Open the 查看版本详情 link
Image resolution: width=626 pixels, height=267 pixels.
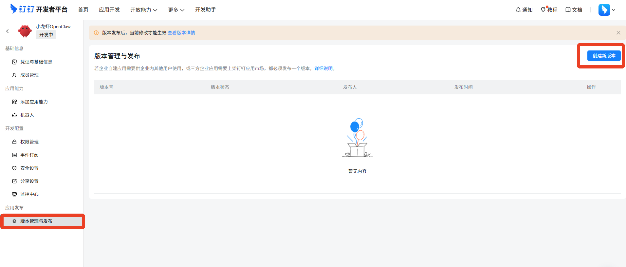pyautogui.click(x=181, y=33)
